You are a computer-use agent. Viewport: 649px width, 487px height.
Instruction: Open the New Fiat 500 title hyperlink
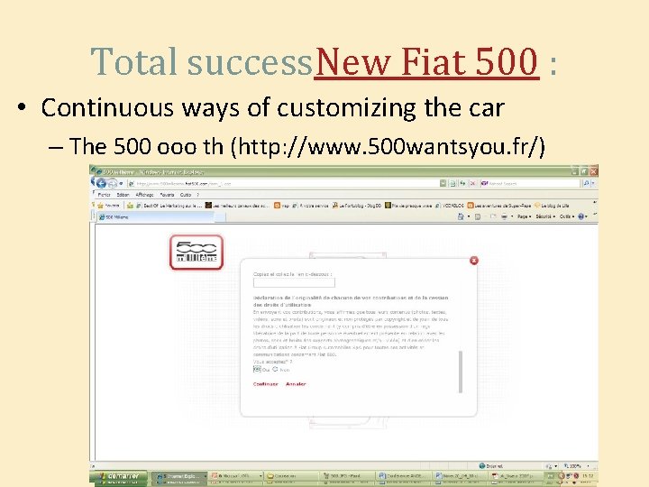(x=426, y=62)
